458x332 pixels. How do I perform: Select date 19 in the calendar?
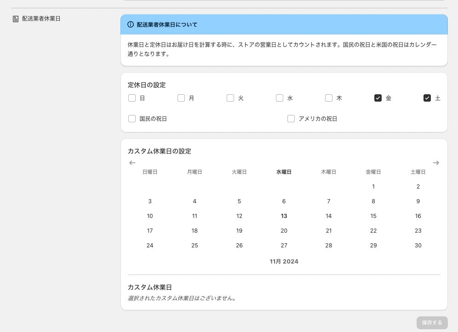coord(239,231)
